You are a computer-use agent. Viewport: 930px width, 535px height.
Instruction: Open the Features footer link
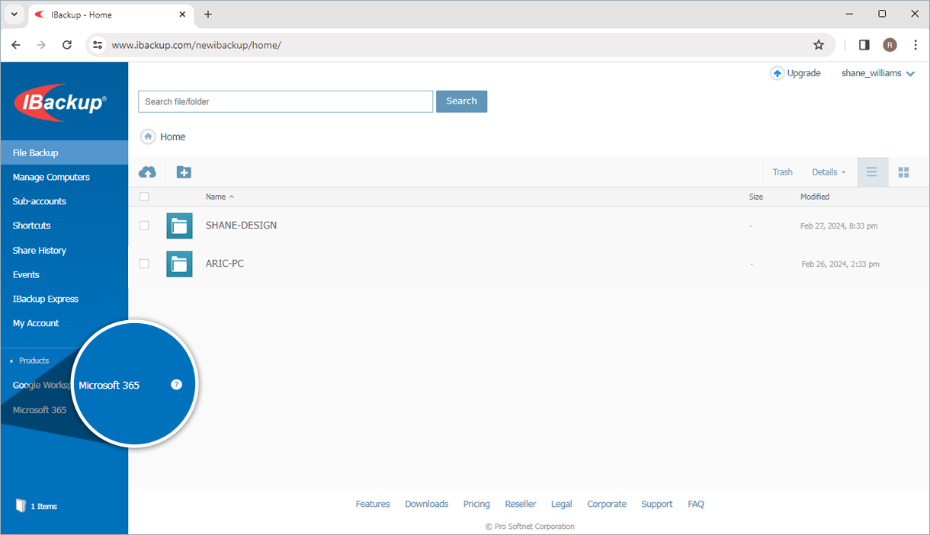coord(373,504)
